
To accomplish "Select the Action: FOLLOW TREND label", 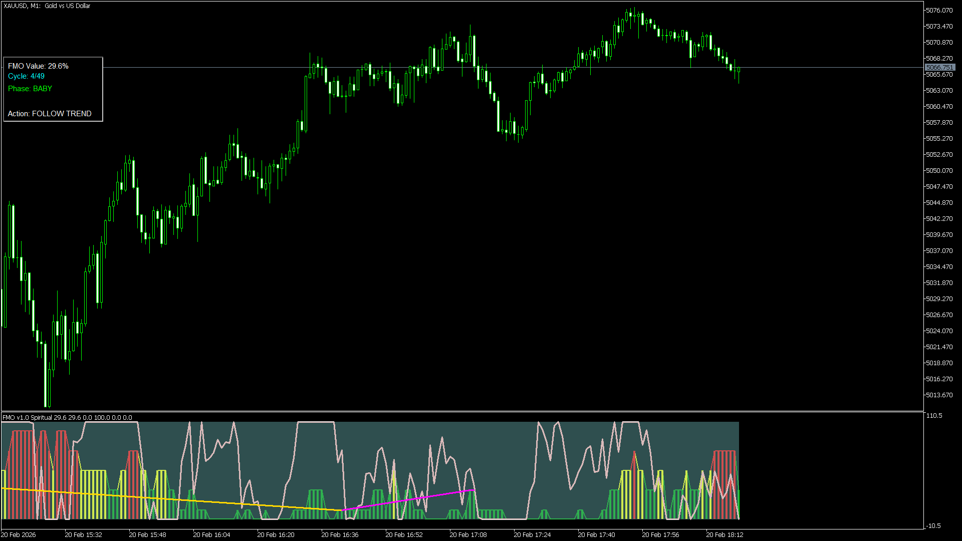I will coord(50,114).
